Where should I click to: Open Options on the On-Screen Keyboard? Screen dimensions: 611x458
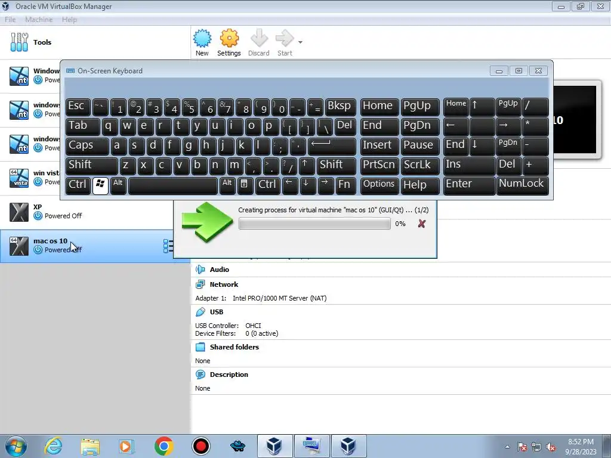[379, 185]
